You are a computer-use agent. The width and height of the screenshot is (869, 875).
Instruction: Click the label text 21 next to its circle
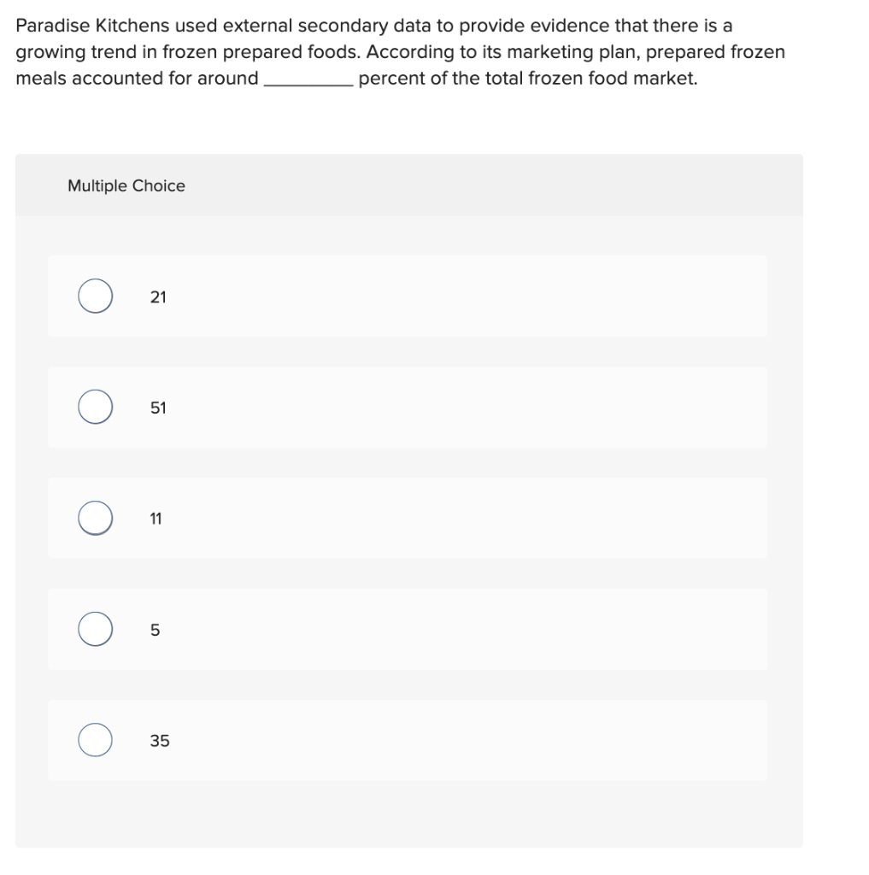click(159, 297)
